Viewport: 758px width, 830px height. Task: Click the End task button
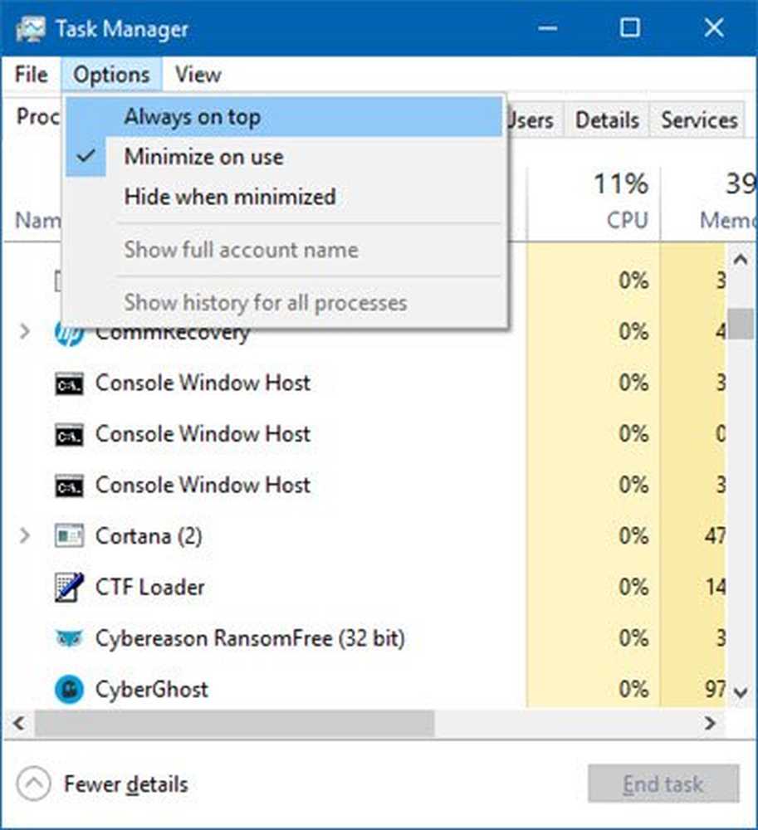663,784
